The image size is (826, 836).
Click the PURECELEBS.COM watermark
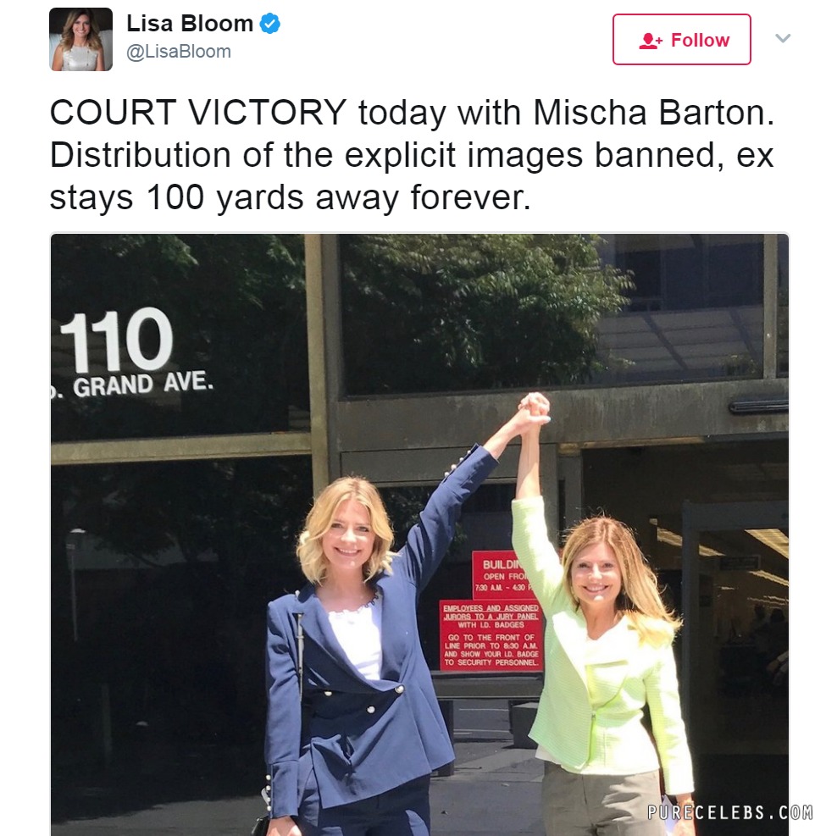point(730,812)
